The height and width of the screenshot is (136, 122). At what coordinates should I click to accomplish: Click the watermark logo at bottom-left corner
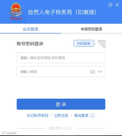[9, 133]
